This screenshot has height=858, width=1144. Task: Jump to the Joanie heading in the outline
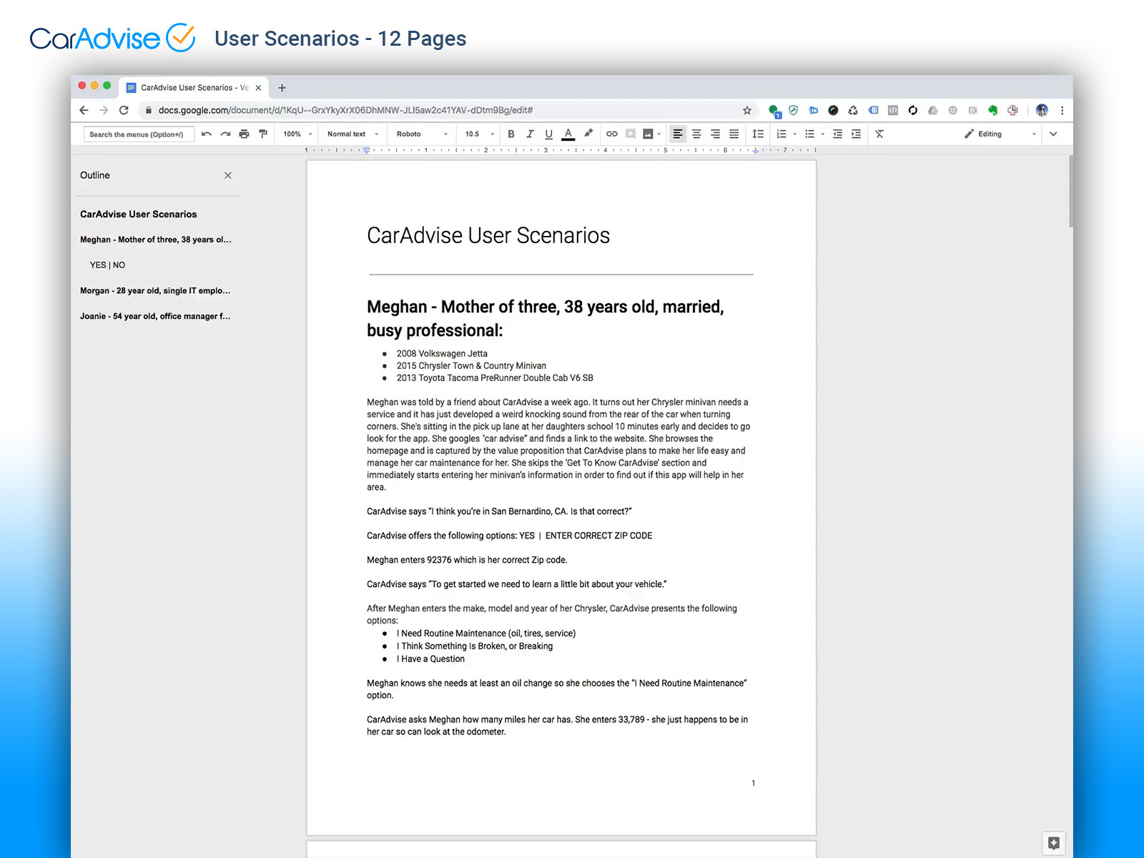(155, 316)
